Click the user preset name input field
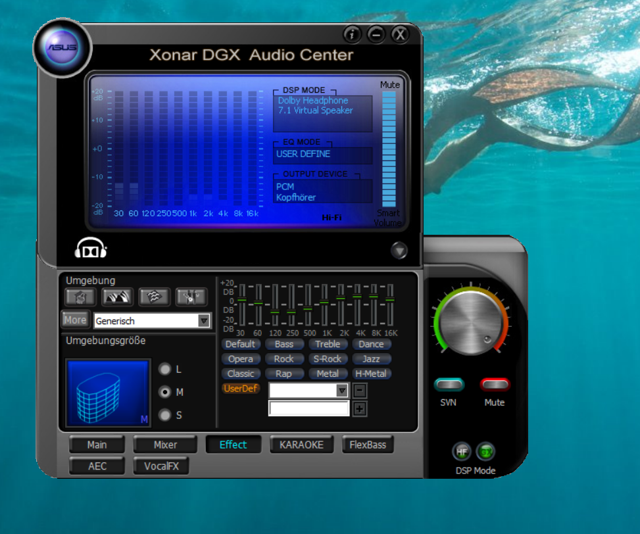The image size is (640, 534). pos(309,408)
